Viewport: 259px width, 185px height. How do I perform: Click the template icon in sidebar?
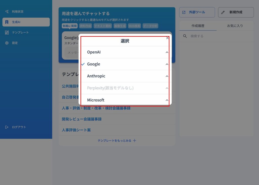pyautogui.click(x=7, y=33)
